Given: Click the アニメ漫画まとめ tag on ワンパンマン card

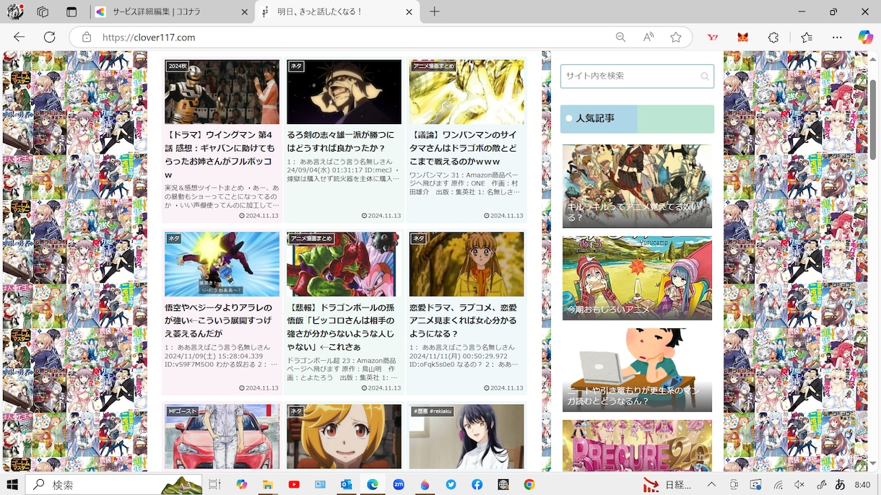Looking at the screenshot, I should 433,66.
